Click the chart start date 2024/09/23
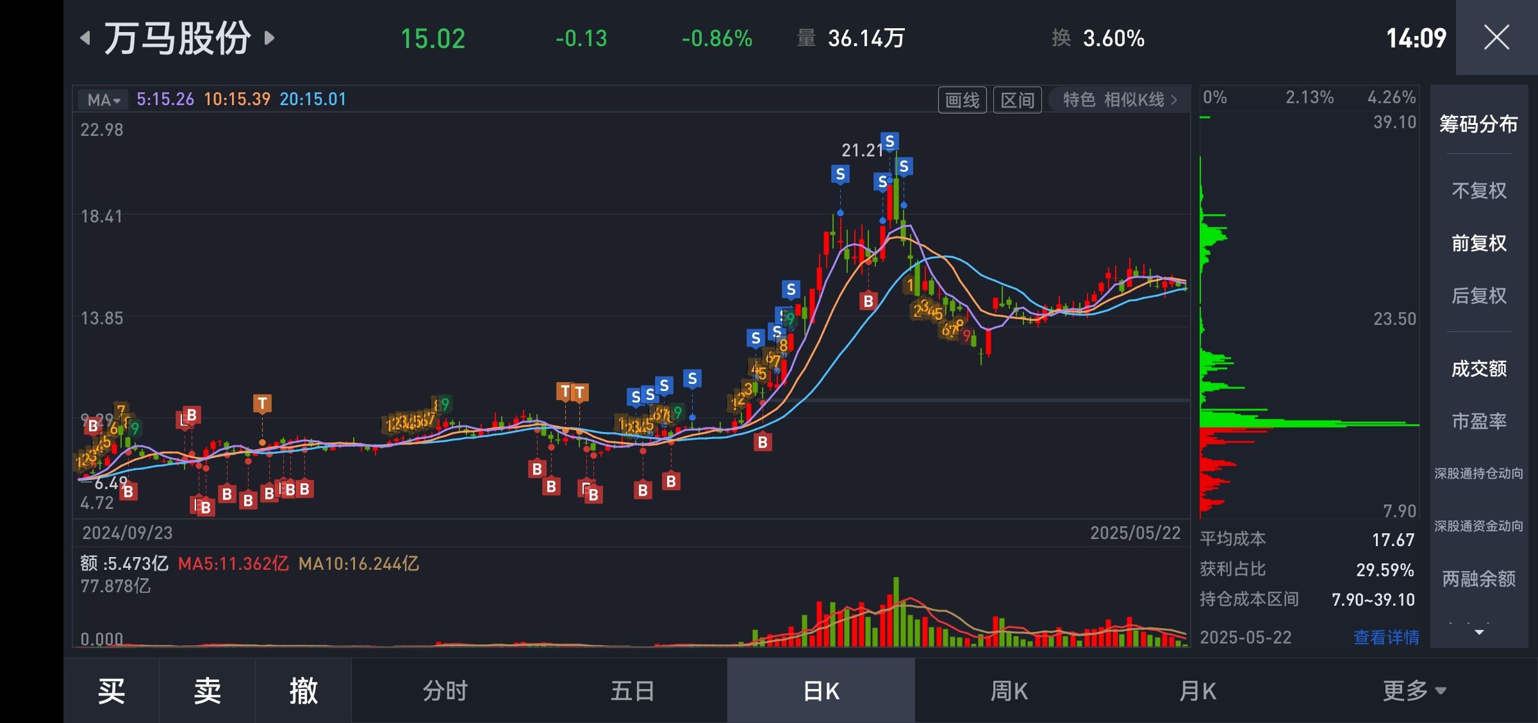 [x=128, y=533]
